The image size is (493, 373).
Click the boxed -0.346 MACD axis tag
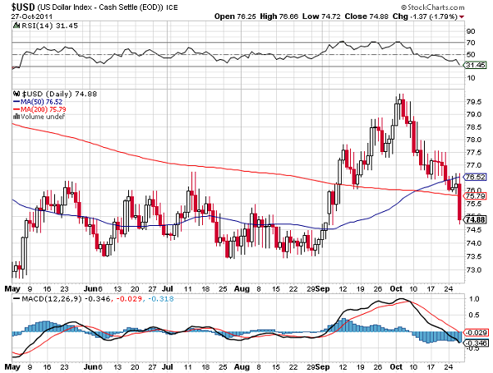pos(476,343)
